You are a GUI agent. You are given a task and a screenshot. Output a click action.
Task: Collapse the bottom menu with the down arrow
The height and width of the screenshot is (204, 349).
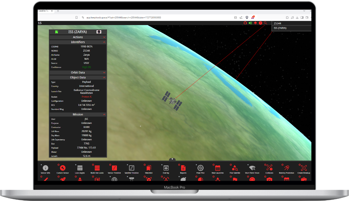point(172,159)
